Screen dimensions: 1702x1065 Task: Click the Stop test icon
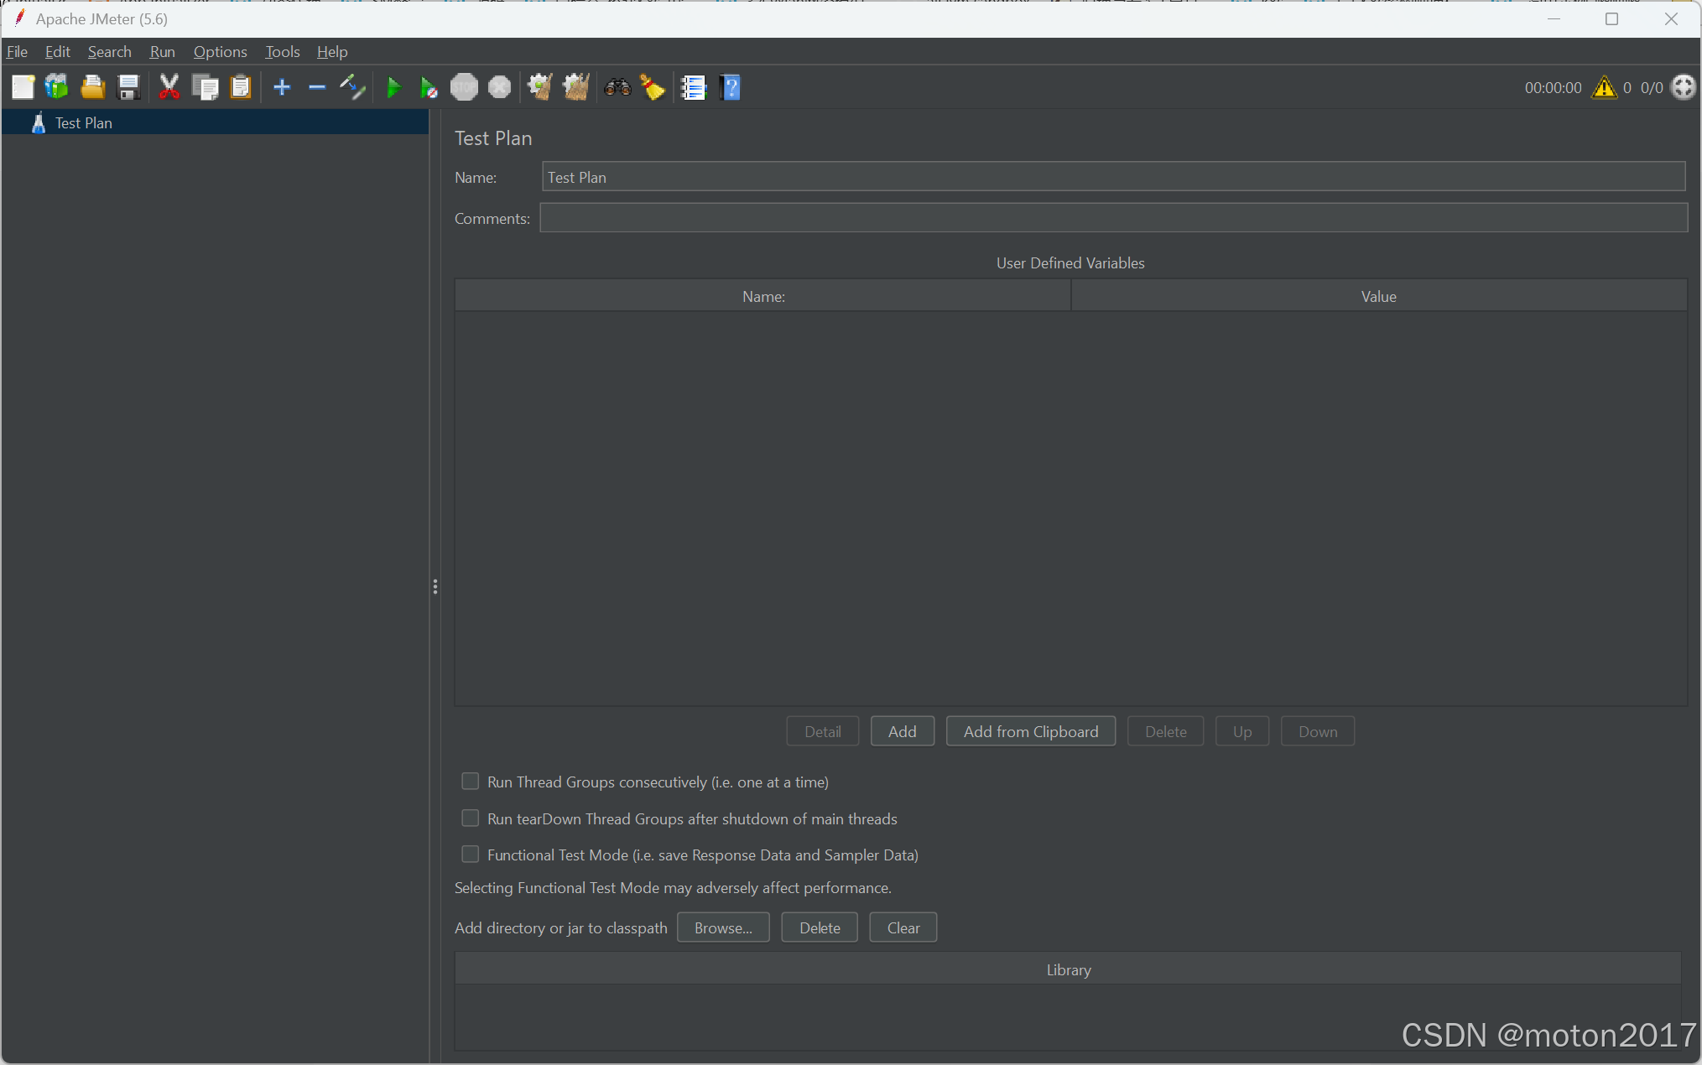click(x=464, y=87)
